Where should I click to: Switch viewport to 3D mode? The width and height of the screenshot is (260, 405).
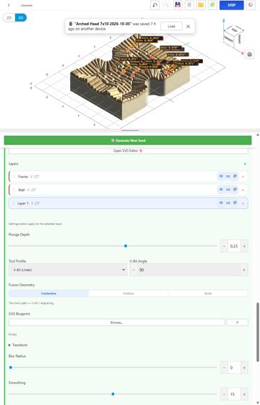coord(21,18)
